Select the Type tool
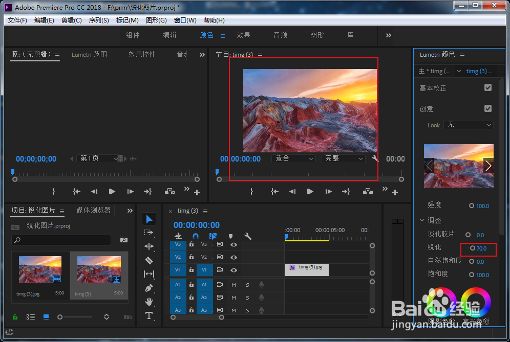The image size is (510, 342). pos(149,315)
